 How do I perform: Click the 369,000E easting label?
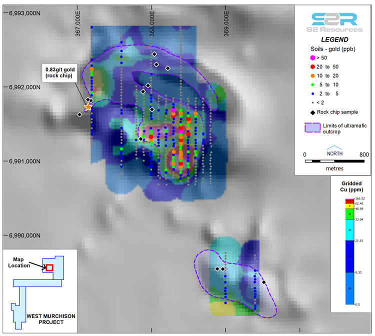(x=226, y=23)
